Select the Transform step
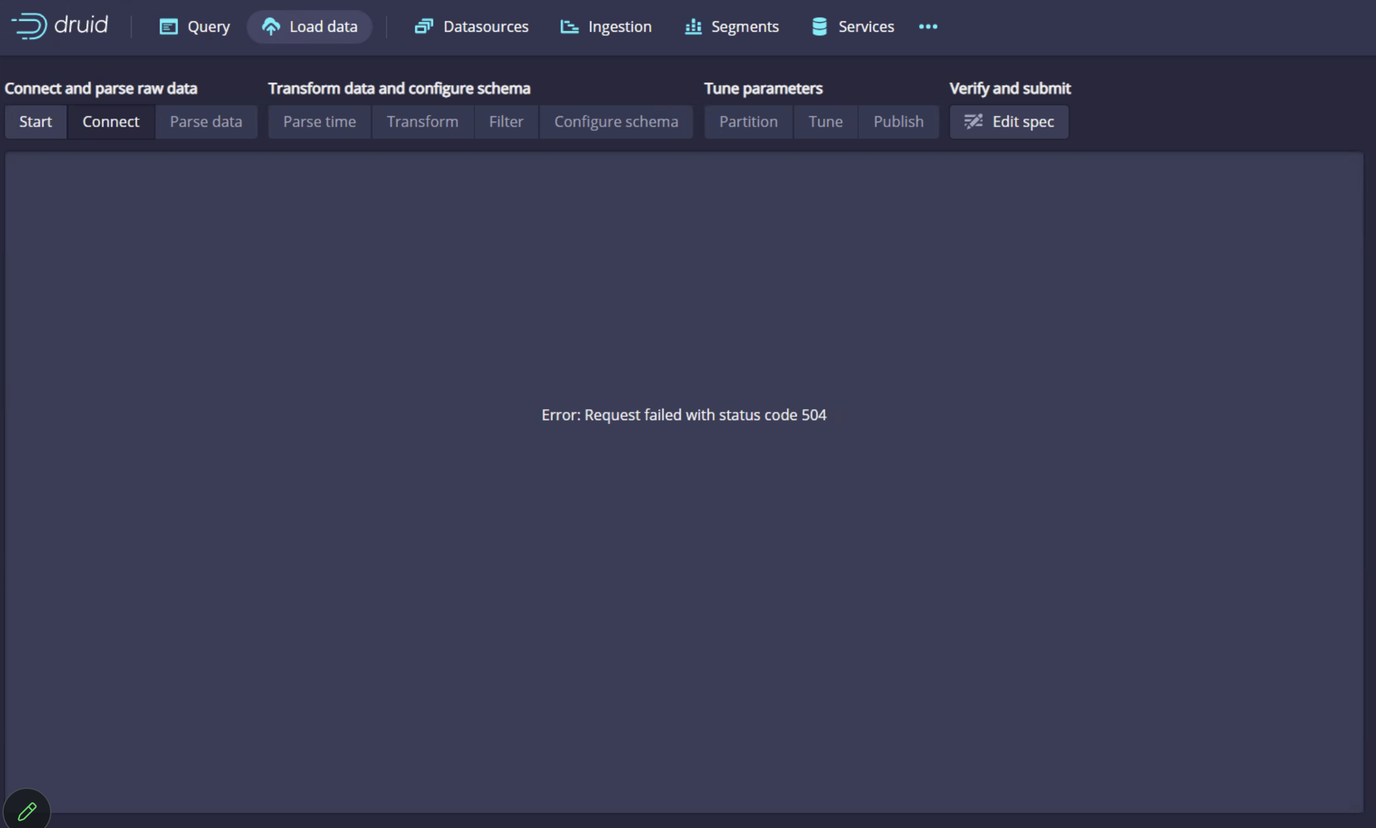 [x=422, y=122]
